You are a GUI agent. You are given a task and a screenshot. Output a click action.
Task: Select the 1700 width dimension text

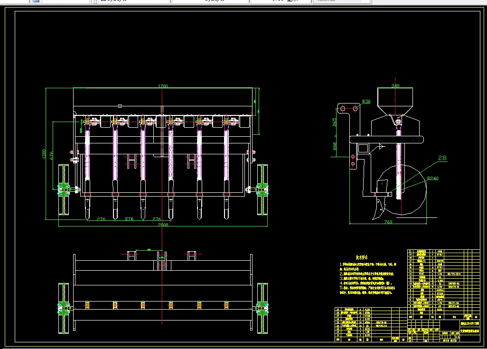coord(163,86)
